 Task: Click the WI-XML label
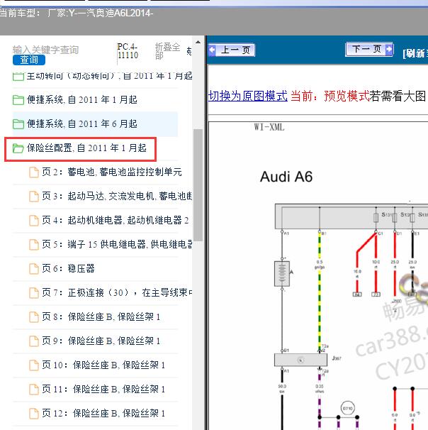[269, 127]
